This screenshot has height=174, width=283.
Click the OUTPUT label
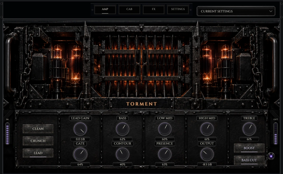point(207,143)
